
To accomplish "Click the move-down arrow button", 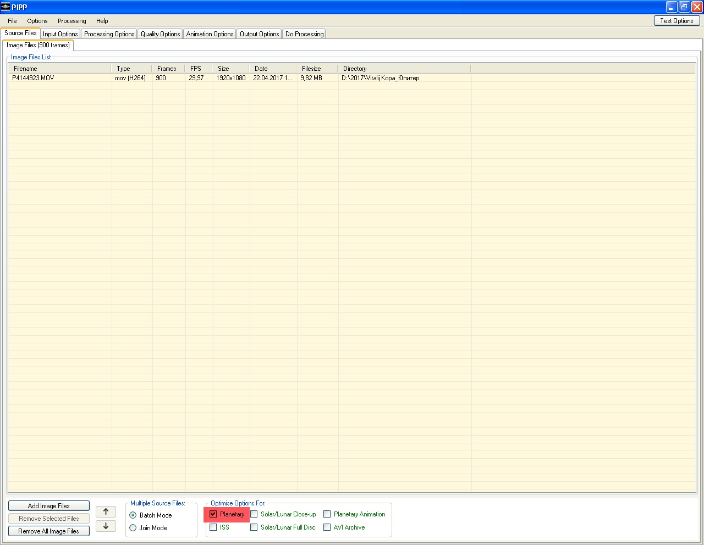I will (106, 526).
